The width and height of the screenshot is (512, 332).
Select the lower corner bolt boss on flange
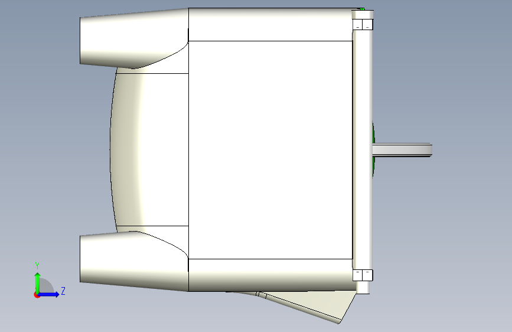[x=363, y=275]
